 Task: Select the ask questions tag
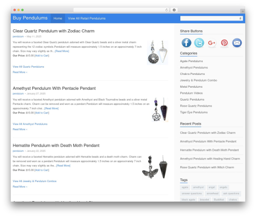[231, 193]
